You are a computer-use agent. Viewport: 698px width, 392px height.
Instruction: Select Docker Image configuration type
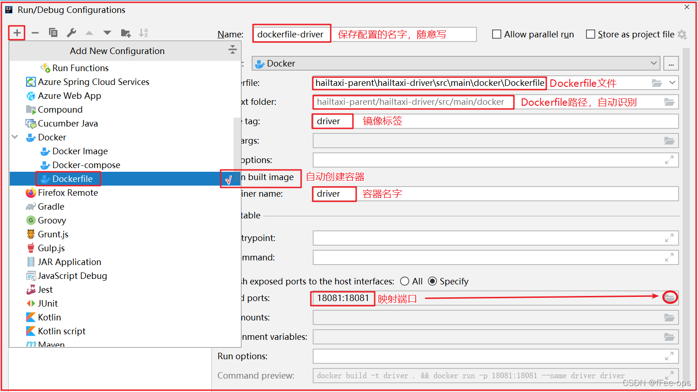[80, 151]
